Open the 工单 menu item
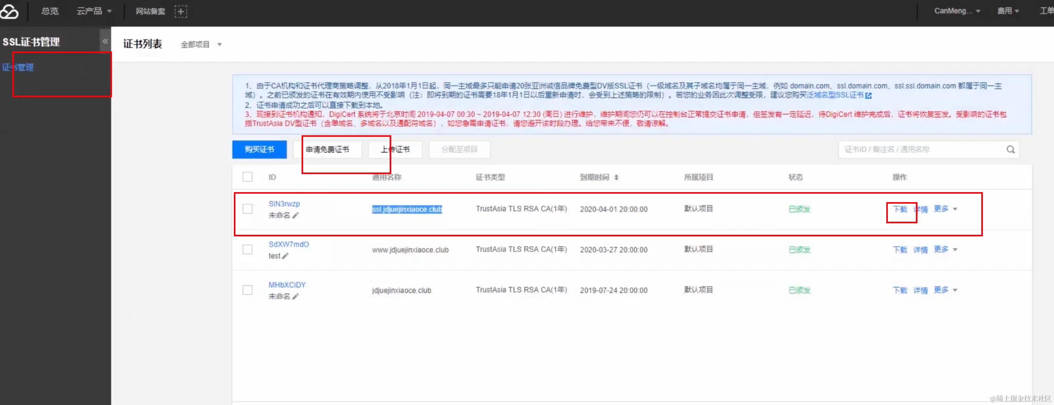Viewport: 1054px width, 405px height. click(1047, 11)
